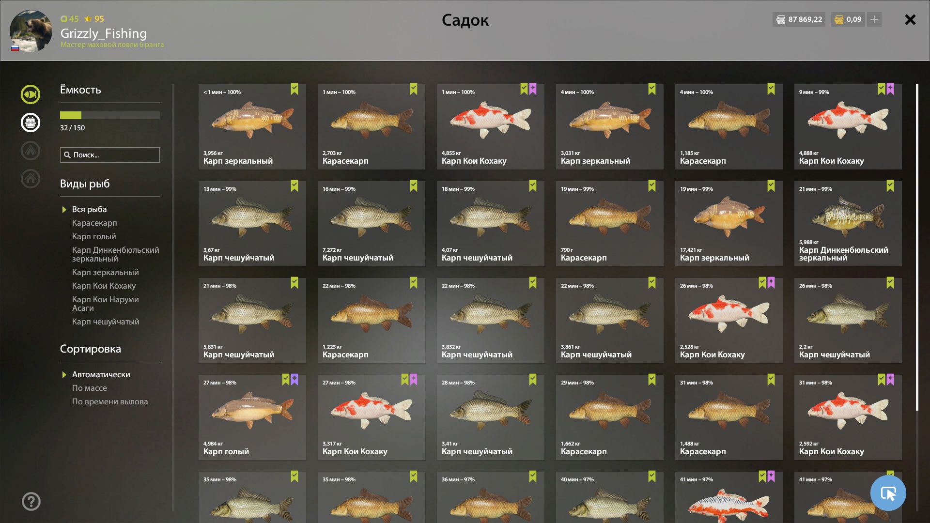Screen dimensions: 930x523
Task: Sort fish По времени вылова
Action: [x=110, y=401]
